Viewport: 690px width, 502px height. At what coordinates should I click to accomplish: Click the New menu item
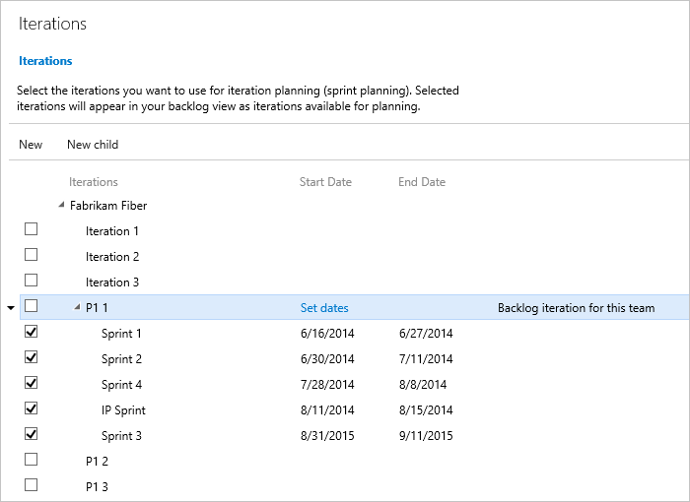[31, 145]
